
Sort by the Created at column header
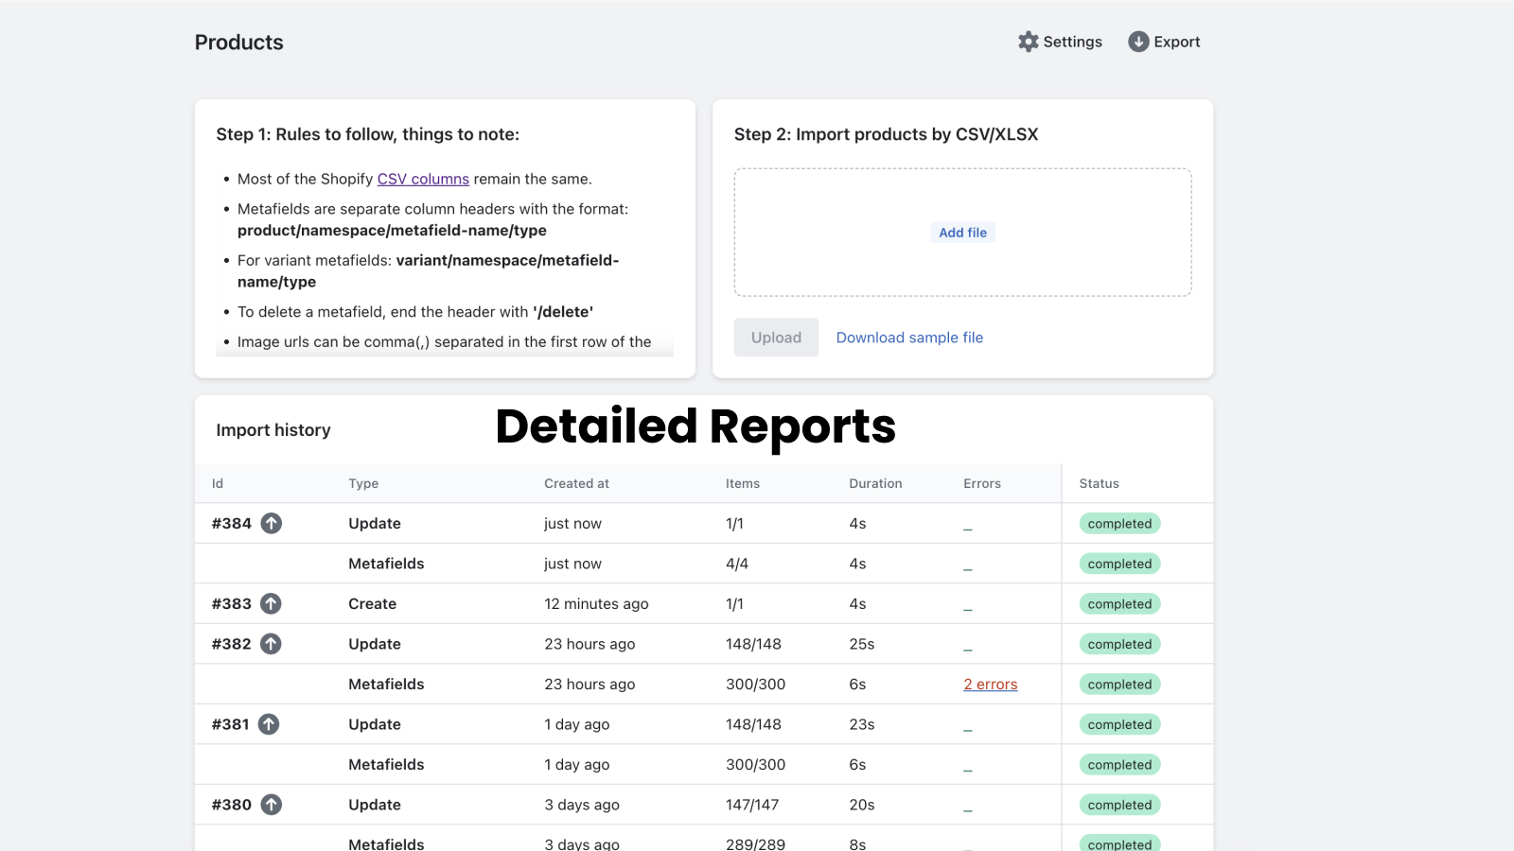coord(576,483)
